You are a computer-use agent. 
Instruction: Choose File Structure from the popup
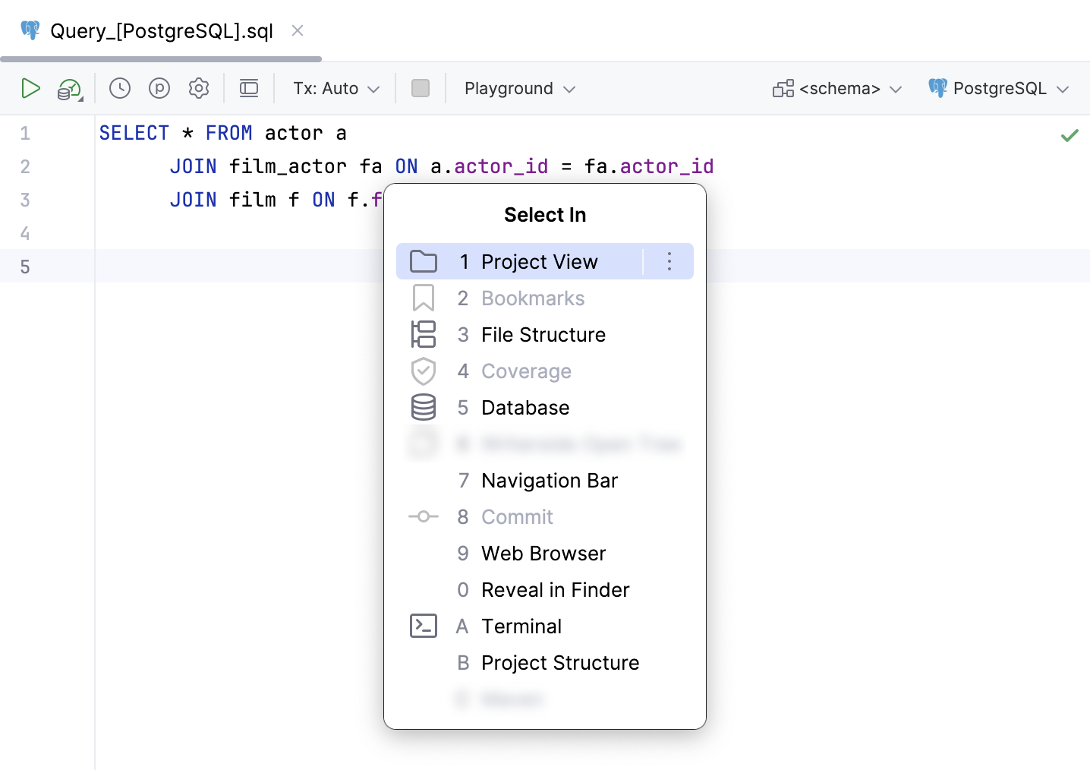(x=543, y=334)
